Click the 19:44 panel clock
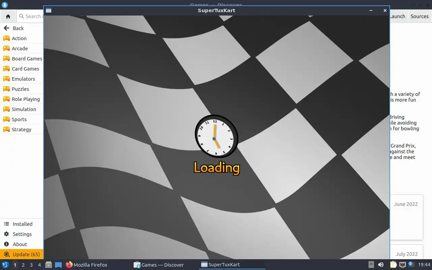 424,265
